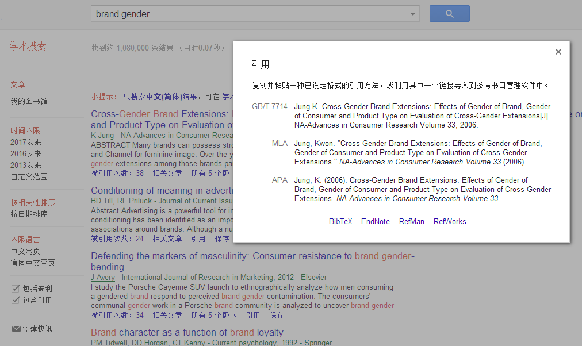Export the citation to EndNote

point(375,221)
